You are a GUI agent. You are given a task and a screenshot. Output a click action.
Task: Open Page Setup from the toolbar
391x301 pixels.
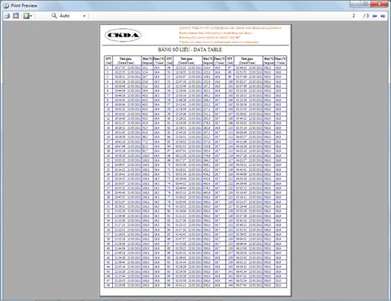pyautogui.click(x=16, y=16)
